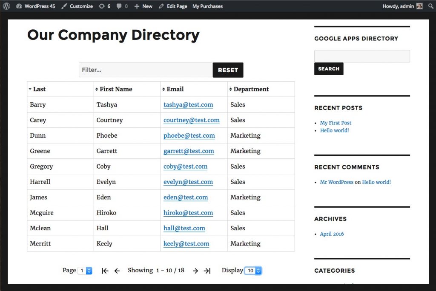Click the coby@test.com email link
The image size is (436, 291).
point(186,167)
